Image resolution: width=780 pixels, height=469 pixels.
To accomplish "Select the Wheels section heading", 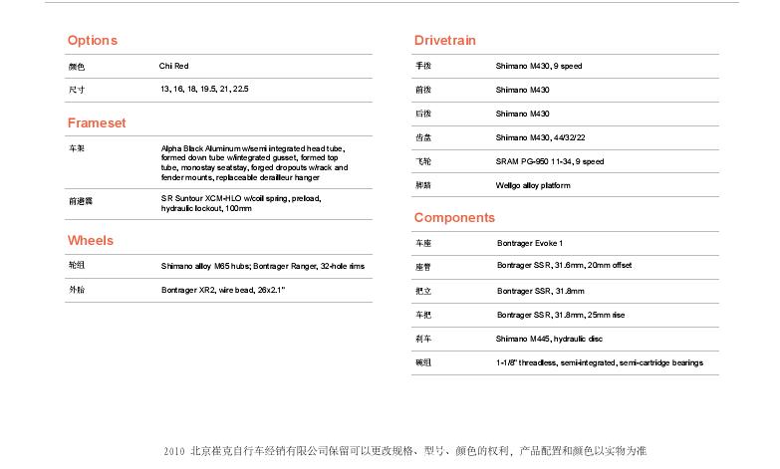I will (91, 241).
